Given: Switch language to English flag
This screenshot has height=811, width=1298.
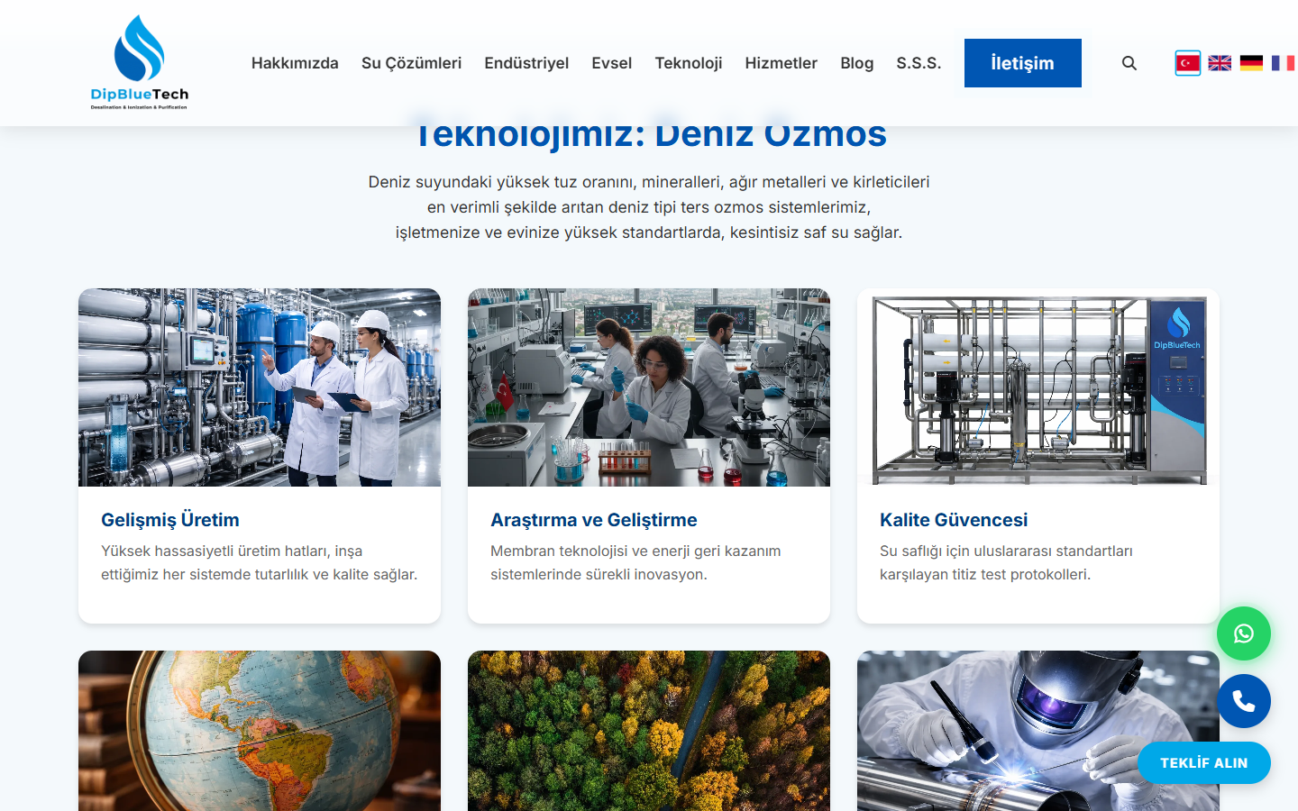Looking at the screenshot, I should point(1220,63).
